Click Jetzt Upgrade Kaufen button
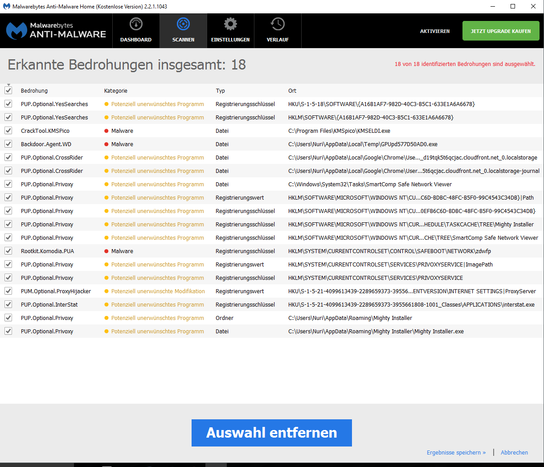 tap(501, 31)
